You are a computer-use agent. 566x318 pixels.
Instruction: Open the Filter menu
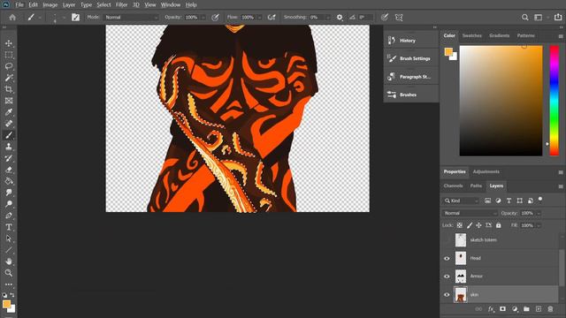122,4
